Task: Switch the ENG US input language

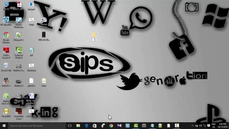Action: coord(214,126)
